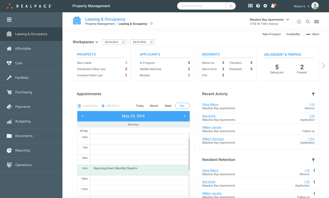Click the next cards arrow chevron
Screen dimensions: 329x198
point(323,66)
